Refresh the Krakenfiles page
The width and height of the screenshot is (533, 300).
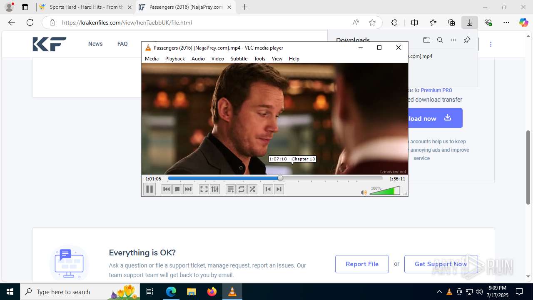[x=30, y=22]
